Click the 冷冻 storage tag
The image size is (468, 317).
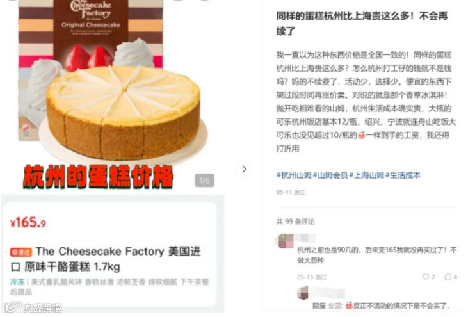pos(17,282)
